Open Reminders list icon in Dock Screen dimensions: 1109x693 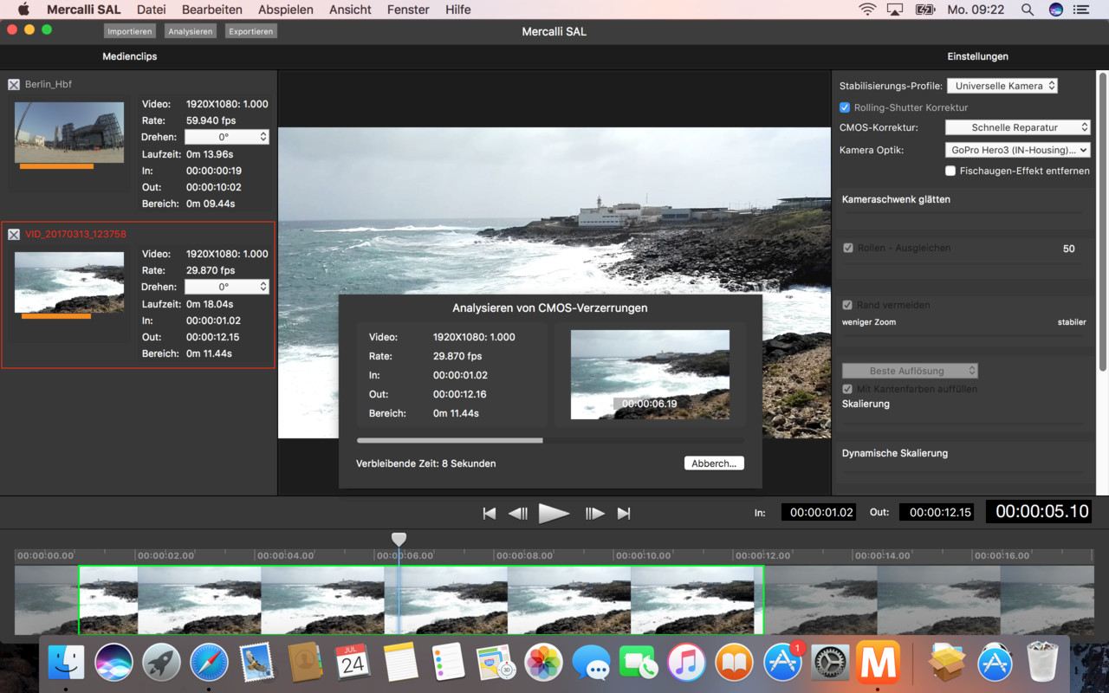448,664
